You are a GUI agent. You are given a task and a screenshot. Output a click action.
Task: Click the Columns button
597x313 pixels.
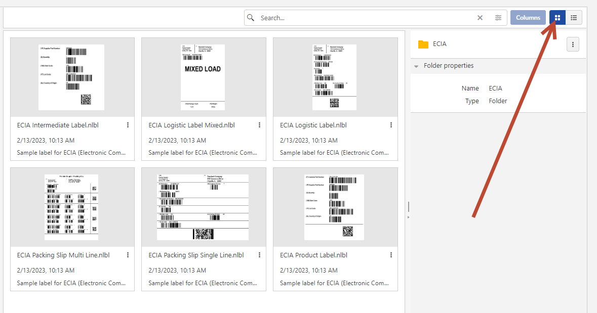tap(528, 18)
